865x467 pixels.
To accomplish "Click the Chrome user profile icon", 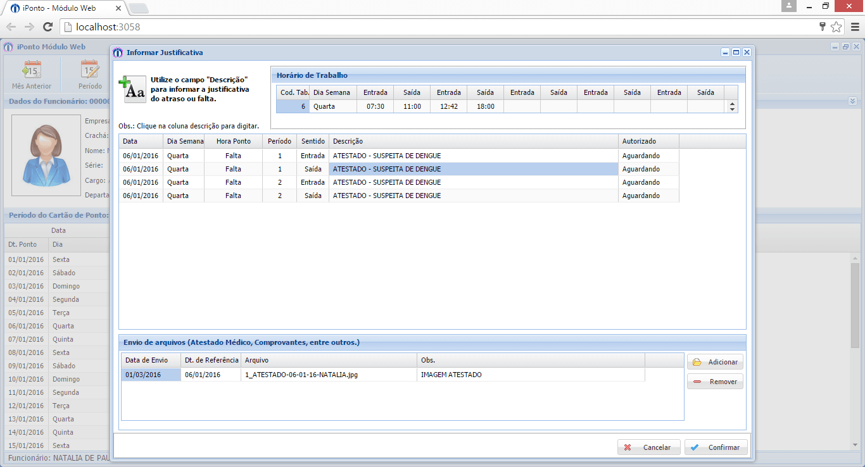I will [788, 6].
